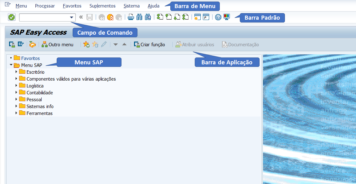Expand the Pessoal folder arrow
The image size is (356, 184).
[x=16, y=99]
